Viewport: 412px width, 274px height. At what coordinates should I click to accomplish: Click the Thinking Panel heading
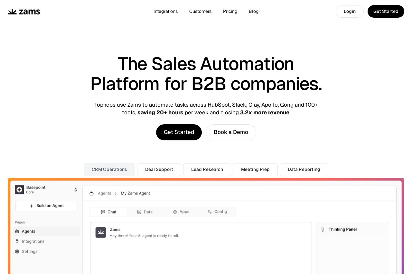pos(342,229)
